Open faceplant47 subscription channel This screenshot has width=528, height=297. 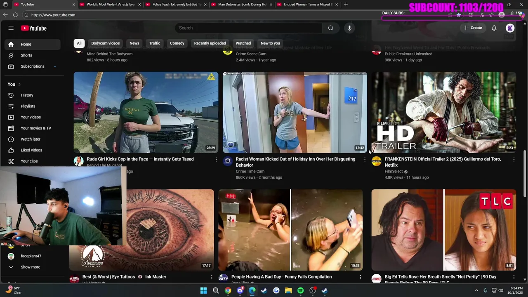33,256
